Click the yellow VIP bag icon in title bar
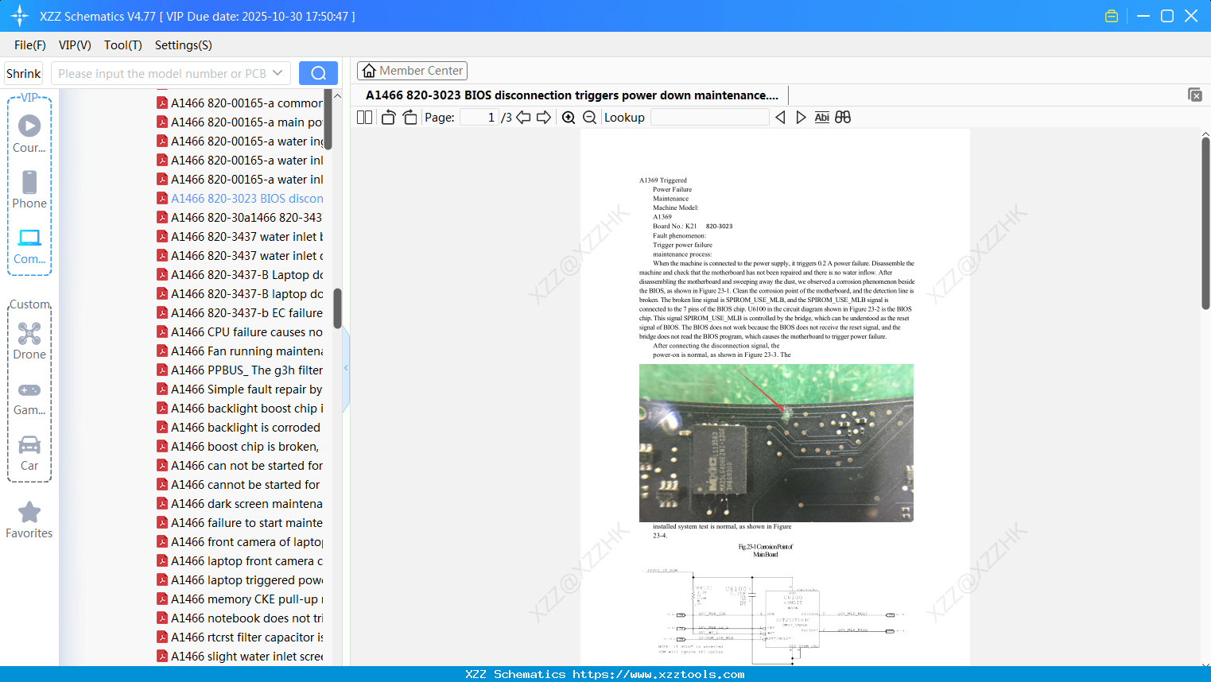The image size is (1211, 682). [x=1112, y=16]
